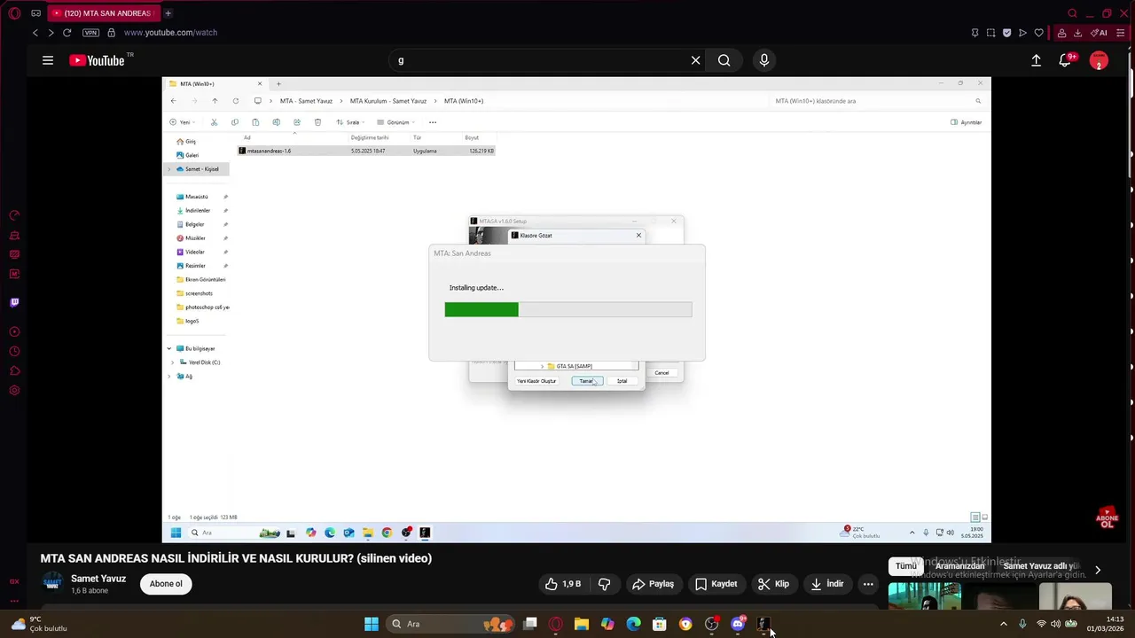
Task: Open YouTube notifications bell
Action: pyautogui.click(x=1065, y=60)
